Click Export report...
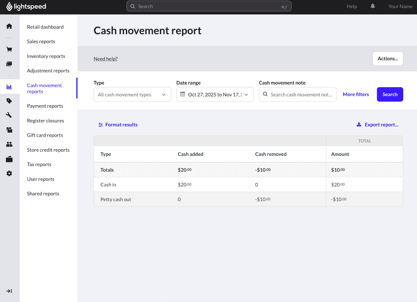Viewport: 417px width, 302px height. (x=377, y=125)
